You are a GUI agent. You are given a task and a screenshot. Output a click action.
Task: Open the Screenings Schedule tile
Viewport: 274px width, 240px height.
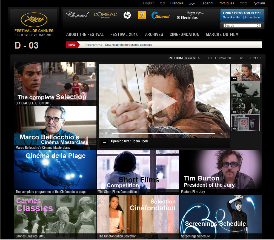pyautogui.click(x=221, y=217)
